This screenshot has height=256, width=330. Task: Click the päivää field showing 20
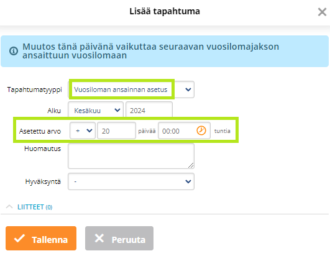(x=116, y=130)
